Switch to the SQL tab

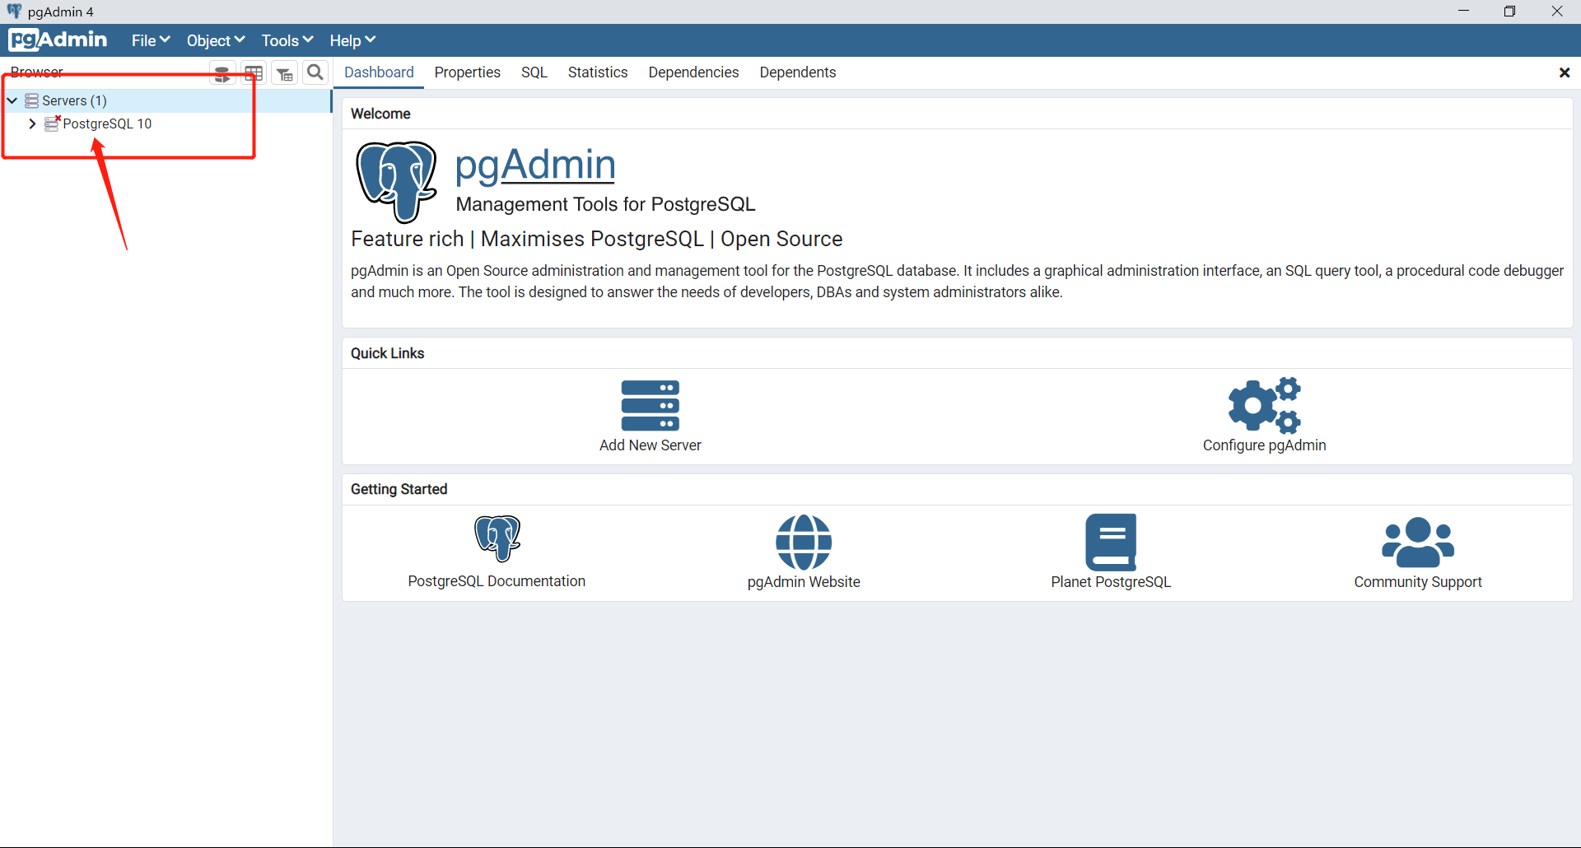pos(534,72)
